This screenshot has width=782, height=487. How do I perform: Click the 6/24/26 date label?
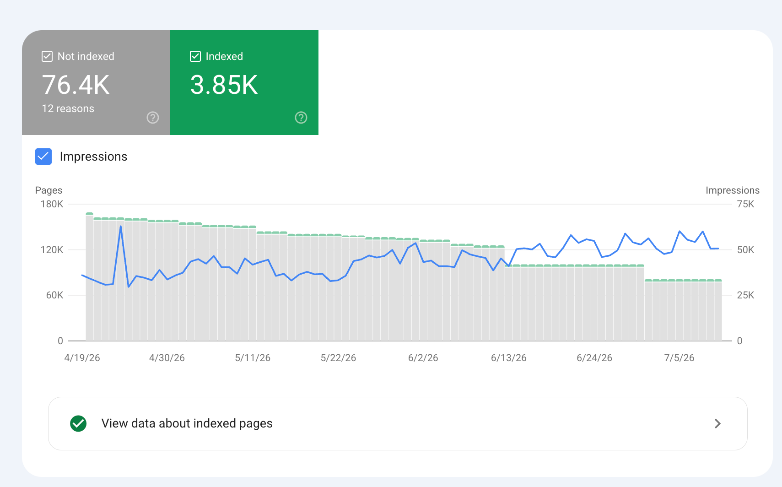point(594,358)
